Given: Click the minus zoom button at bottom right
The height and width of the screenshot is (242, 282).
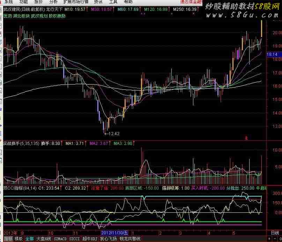Looking at the screenshot, I should click(275, 239).
